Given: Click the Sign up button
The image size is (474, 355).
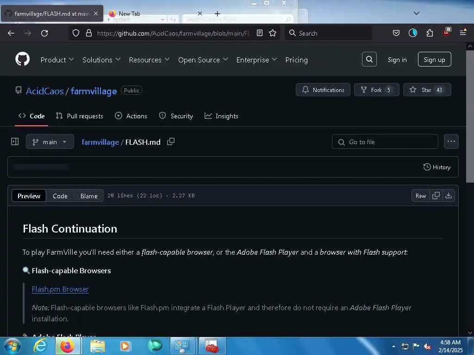Looking at the screenshot, I should coord(434,59).
